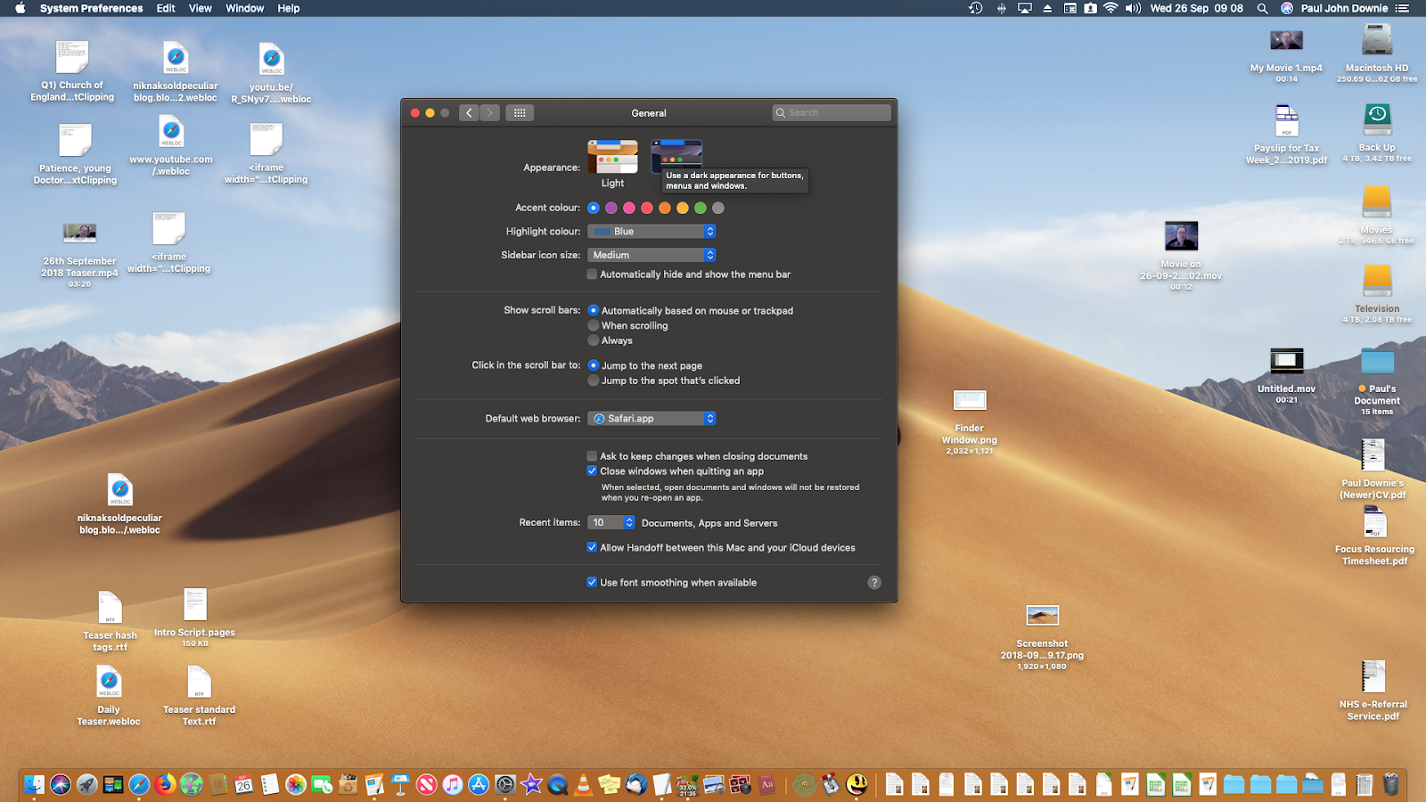Open Photos app in the Dock
This screenshot has height=802, width=1426.
pyautogui.click(x=296, y=784)
